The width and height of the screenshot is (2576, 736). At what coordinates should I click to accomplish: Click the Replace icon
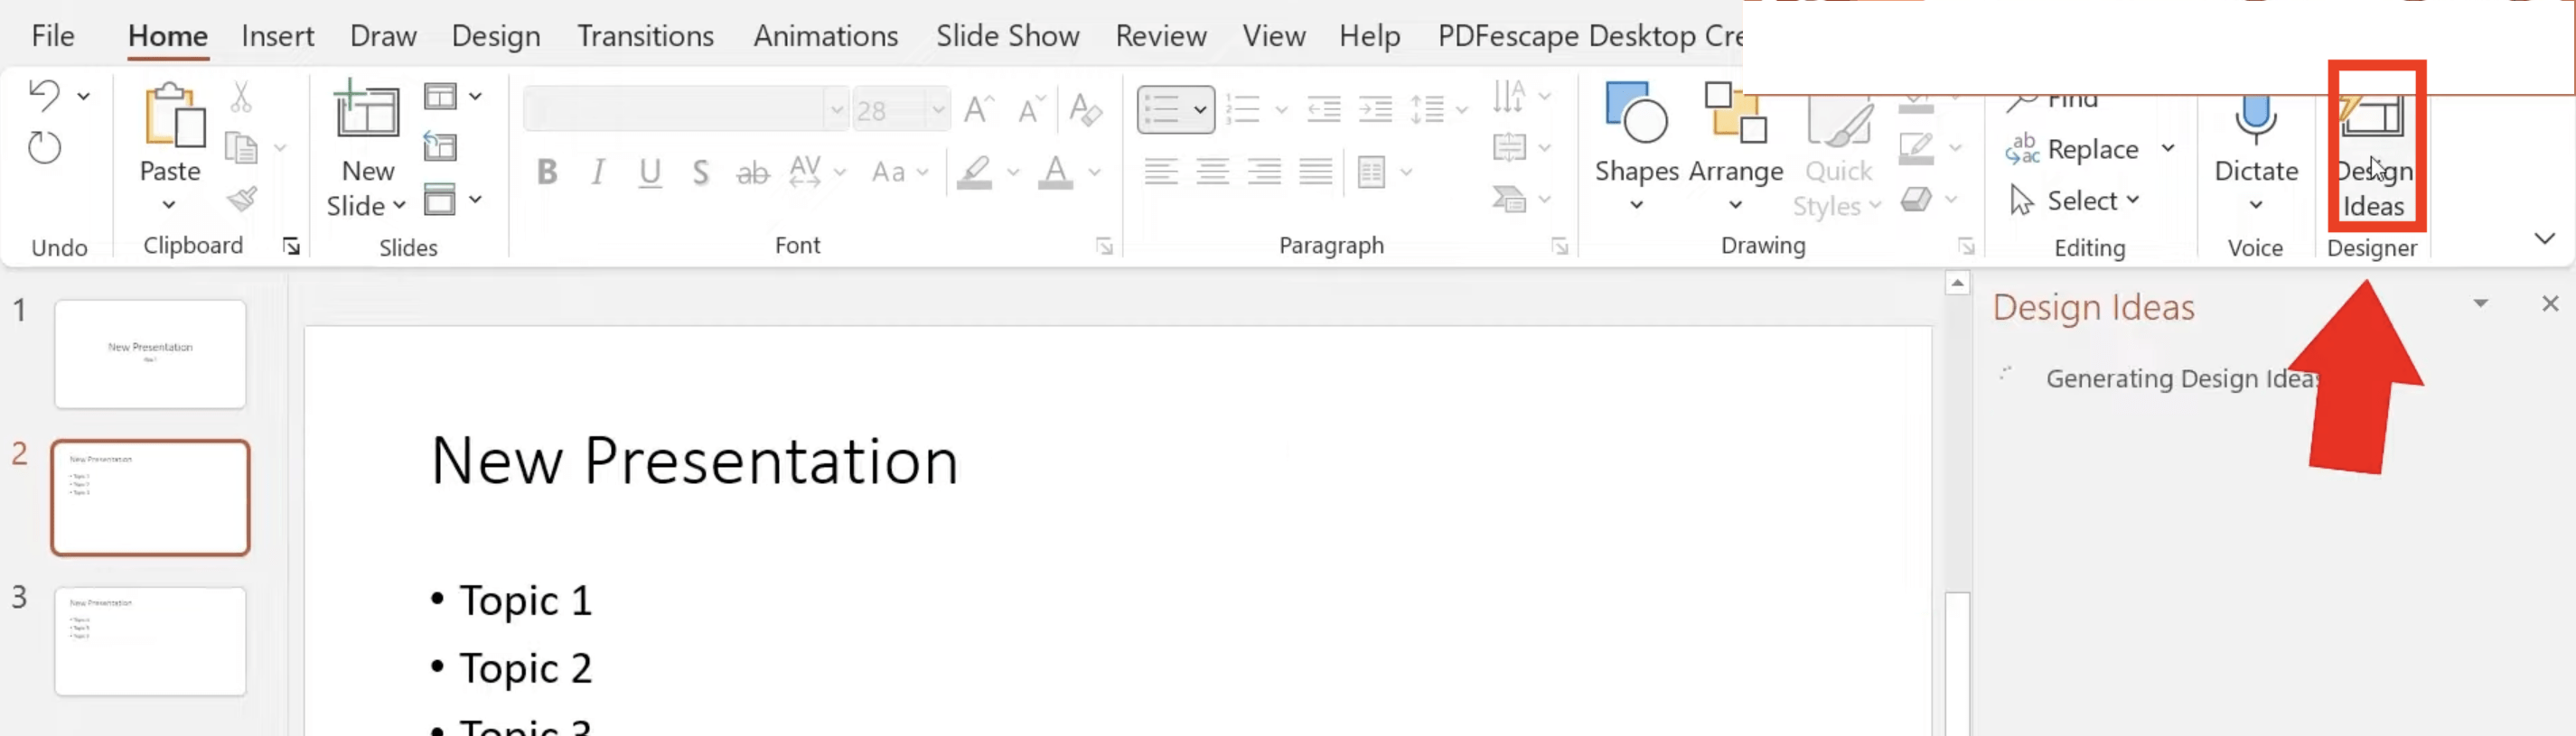click(2022, 148)
